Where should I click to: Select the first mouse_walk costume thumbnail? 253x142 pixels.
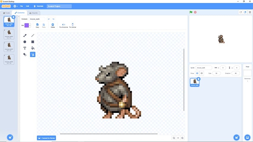[x=9, y=21]
